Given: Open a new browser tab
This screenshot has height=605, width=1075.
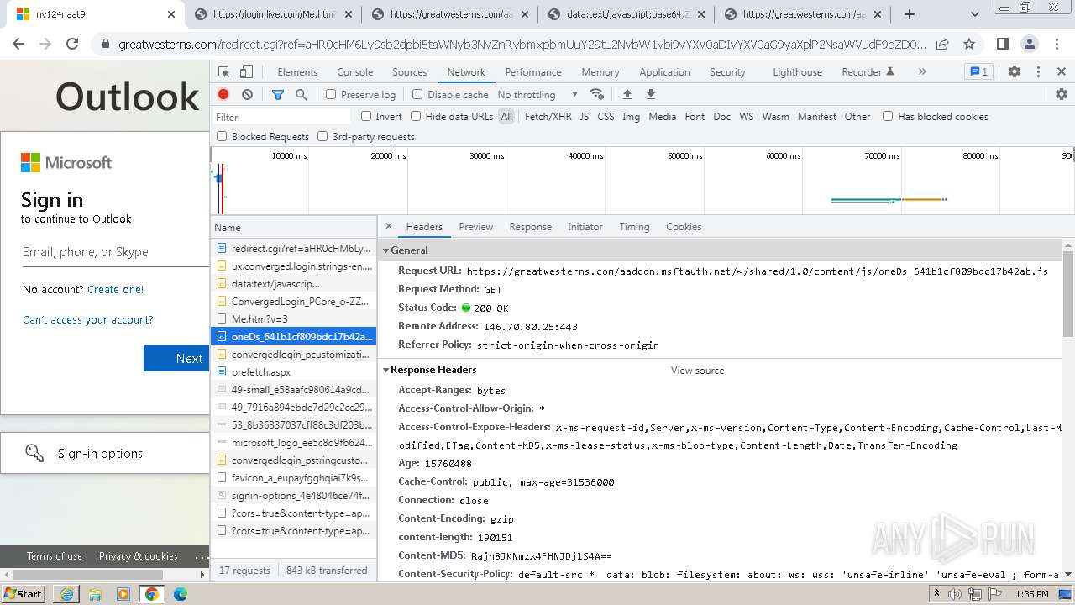Looking at the screenshot, I should click(910, 14).
